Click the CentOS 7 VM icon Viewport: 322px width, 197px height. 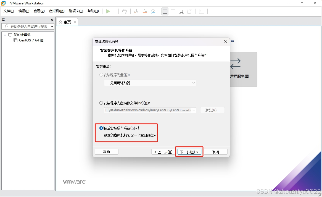(x=15, y=40)
